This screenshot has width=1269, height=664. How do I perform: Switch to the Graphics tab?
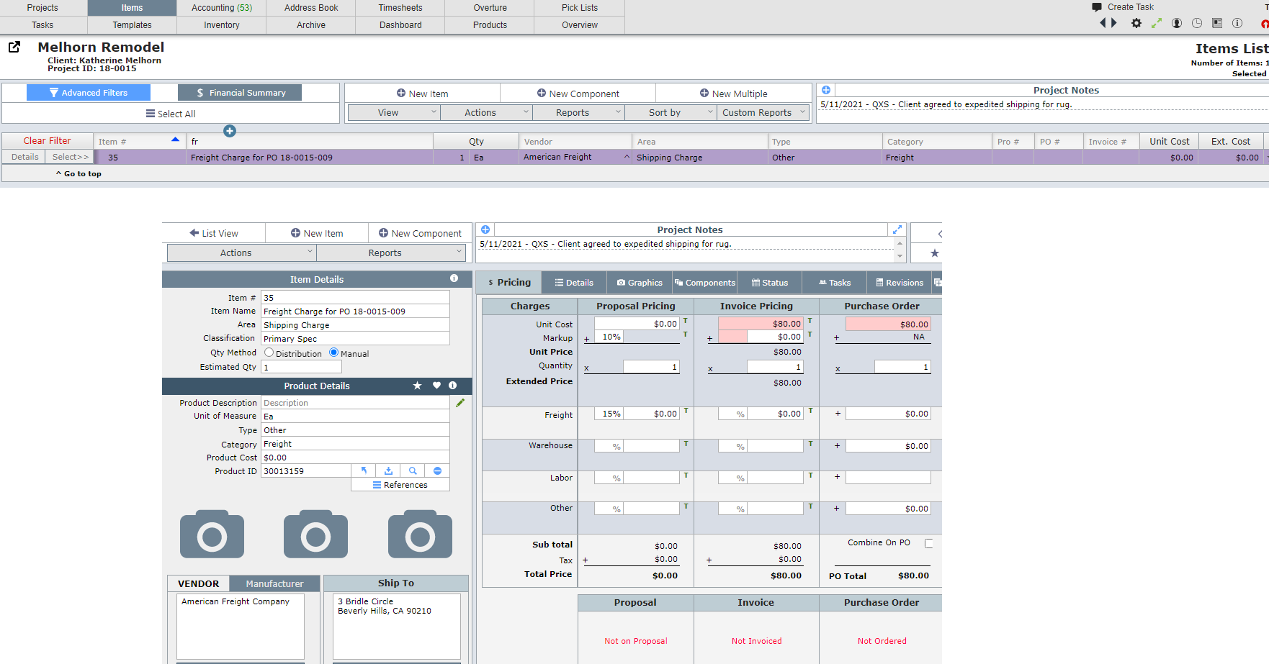pyautogui.click(x=640, y=283)
